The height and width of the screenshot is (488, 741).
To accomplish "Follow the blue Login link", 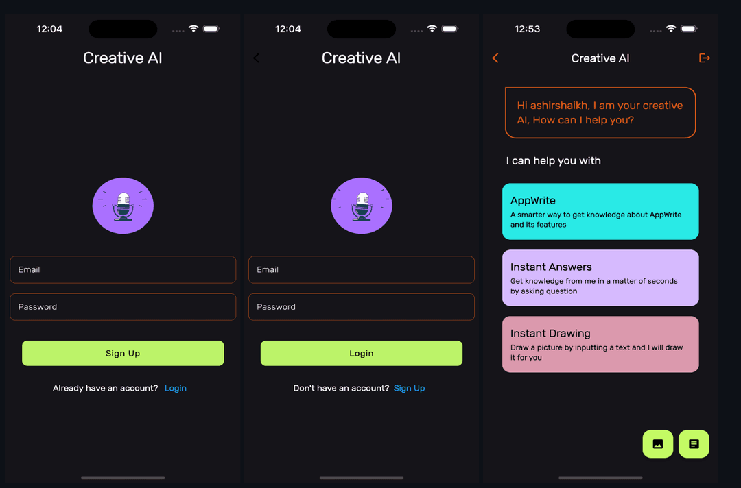I will pos(176,388).
